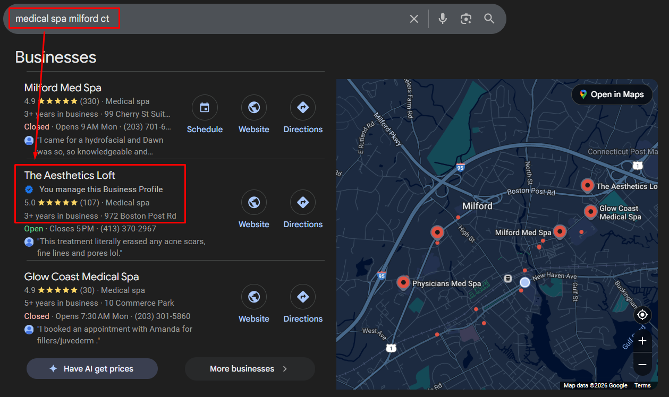Get directions to The Aesthetics Loft
The width and height of the screenshot is (669, 397).
click(303, 209)
